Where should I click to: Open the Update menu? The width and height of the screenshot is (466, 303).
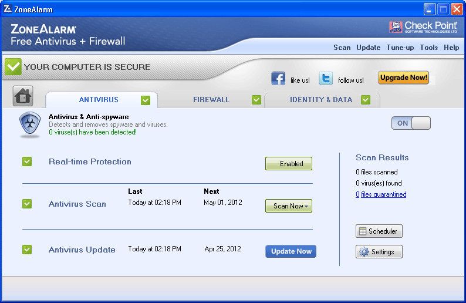[368, 48]
